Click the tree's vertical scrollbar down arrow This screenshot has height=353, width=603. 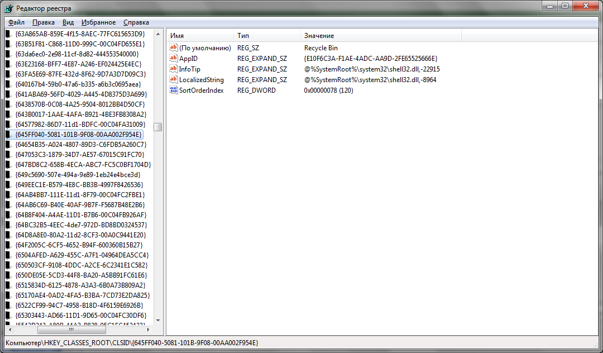[158, 320]
